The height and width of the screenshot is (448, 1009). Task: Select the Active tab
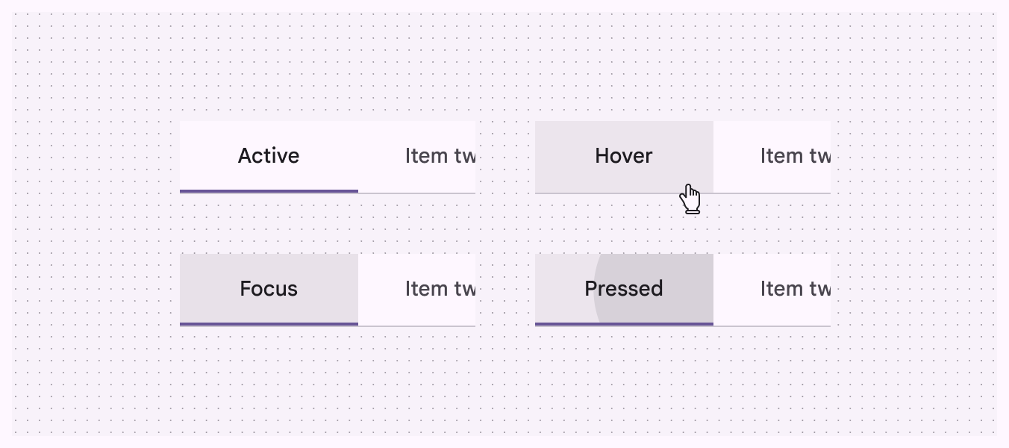pyautogui.click(x=269, y=156)
